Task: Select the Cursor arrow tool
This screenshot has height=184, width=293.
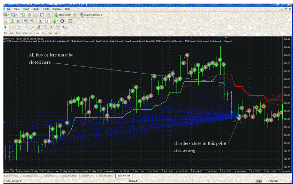Action: [5, 27]
